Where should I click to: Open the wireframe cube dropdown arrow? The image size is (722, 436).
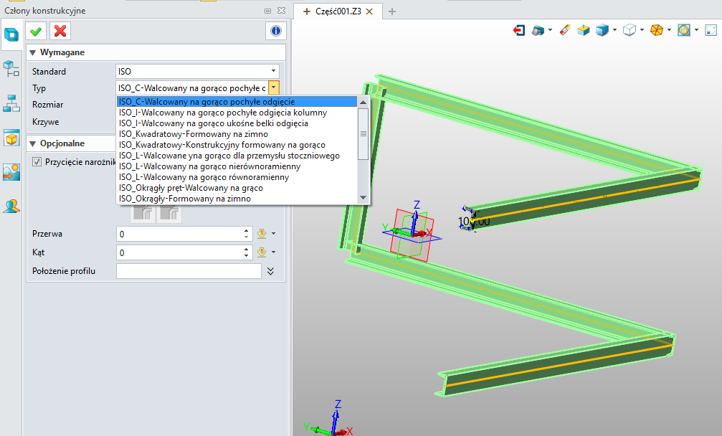[642, 30]
